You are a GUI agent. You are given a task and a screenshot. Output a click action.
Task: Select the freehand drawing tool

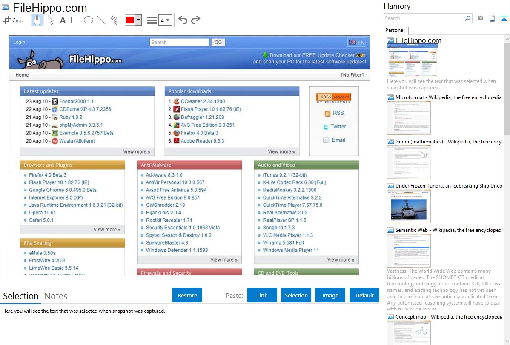point(114,20)
